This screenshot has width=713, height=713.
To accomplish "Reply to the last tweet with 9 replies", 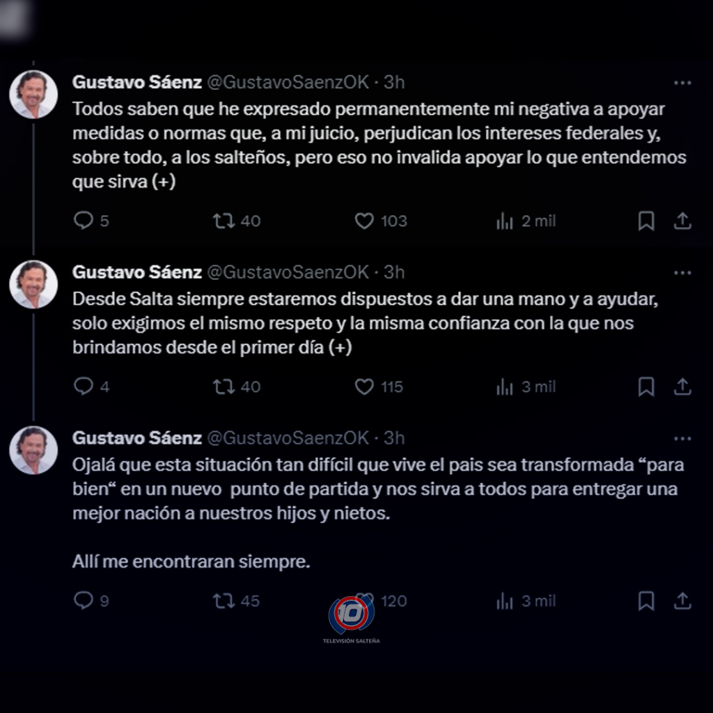I will pos(84,600).
